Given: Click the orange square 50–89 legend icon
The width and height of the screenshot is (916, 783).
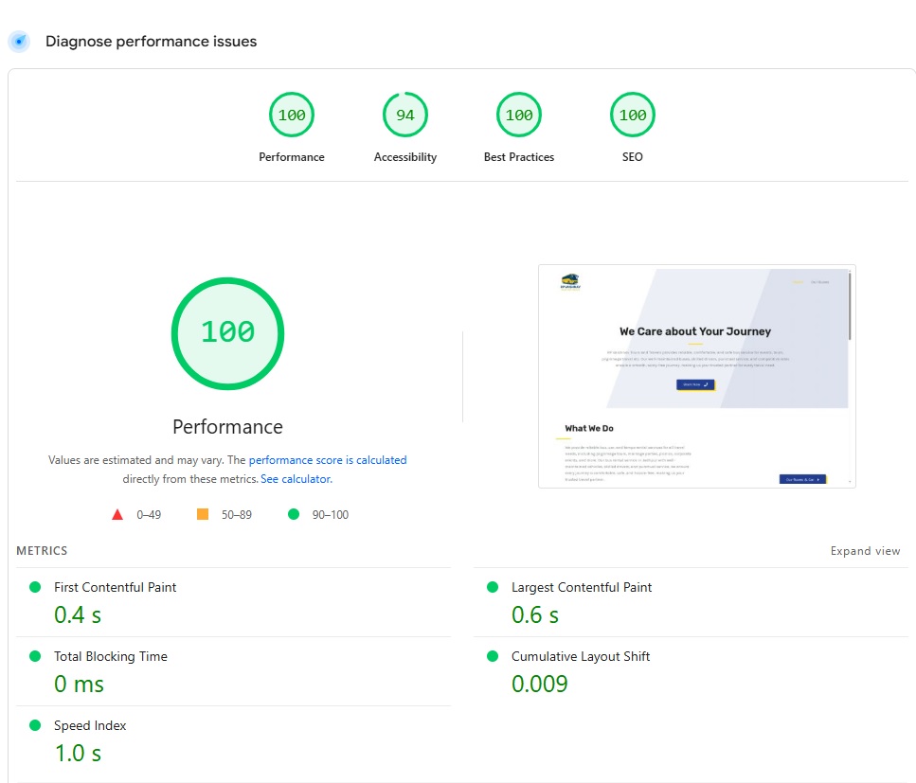Looking at the screenshot, I should (x=202, y=515).
